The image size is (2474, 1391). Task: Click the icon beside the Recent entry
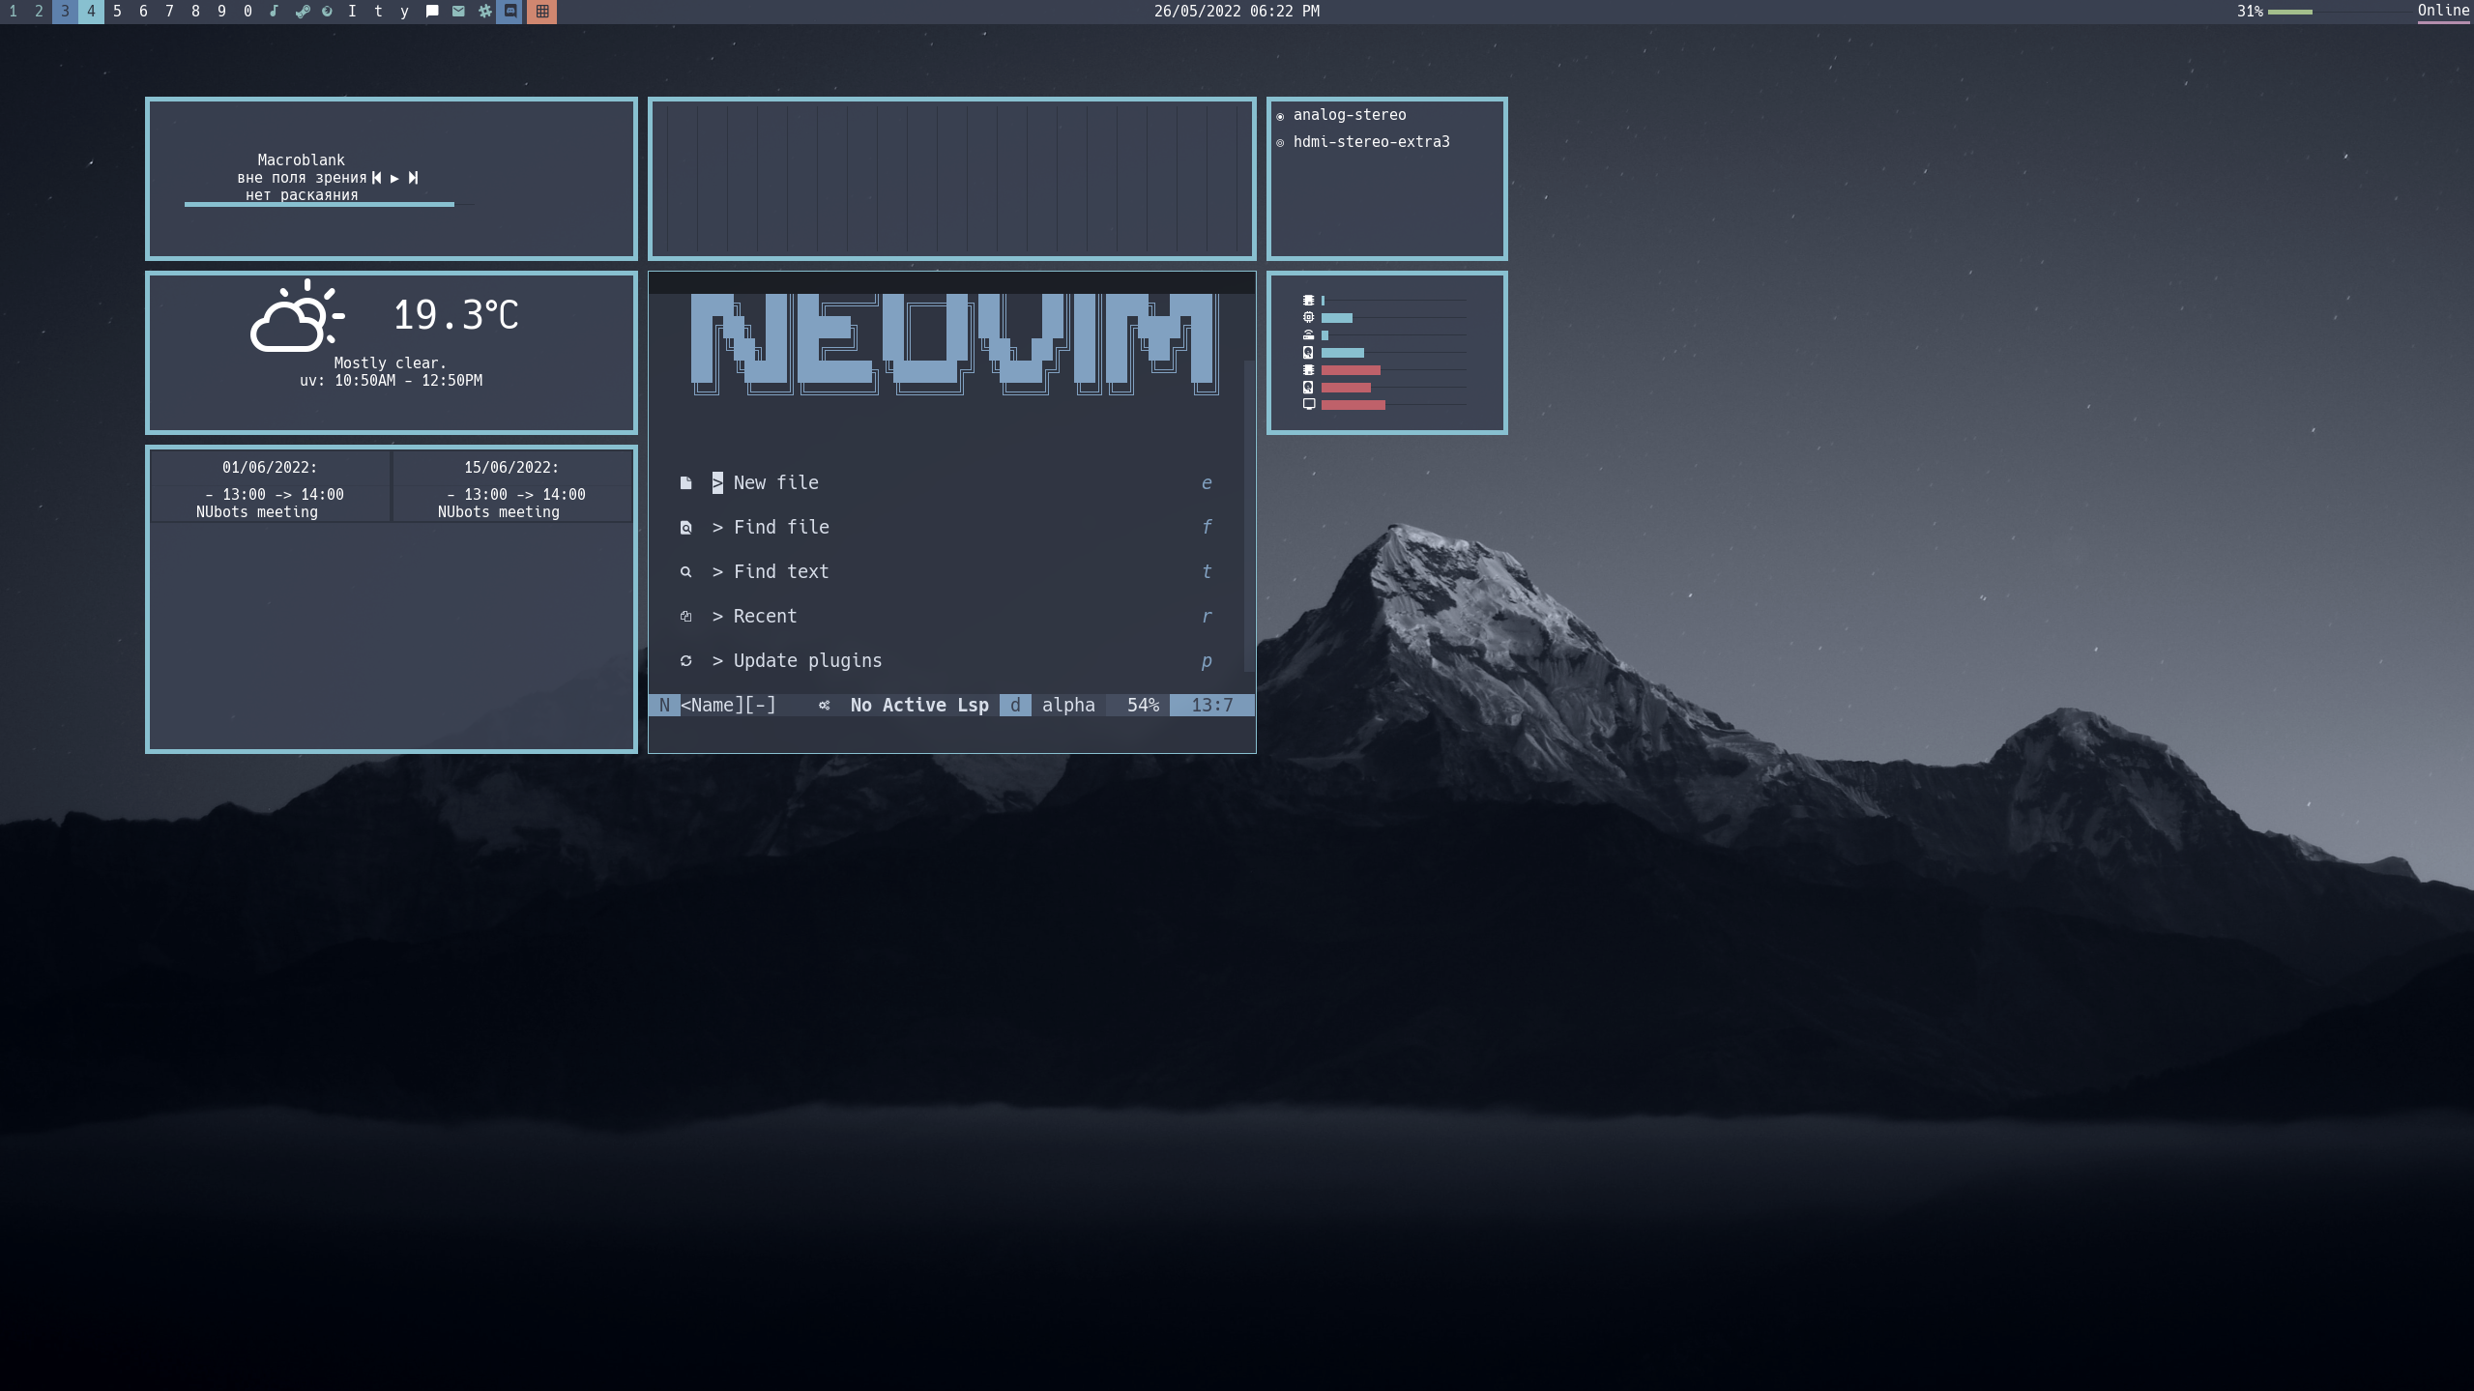(685, 617)
